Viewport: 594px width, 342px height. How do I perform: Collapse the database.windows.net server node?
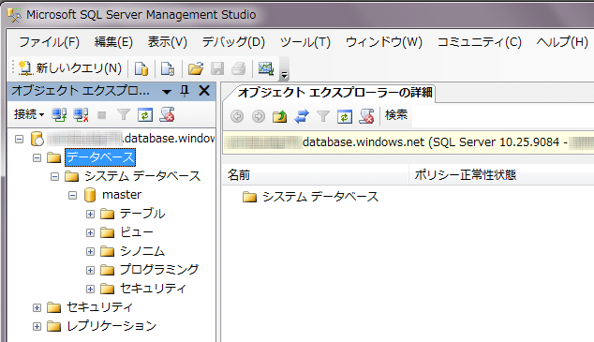click(19, 140)
